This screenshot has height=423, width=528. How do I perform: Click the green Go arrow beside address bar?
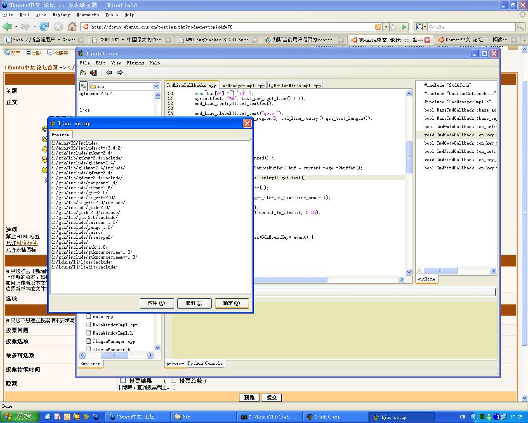(x=404, y=27)
